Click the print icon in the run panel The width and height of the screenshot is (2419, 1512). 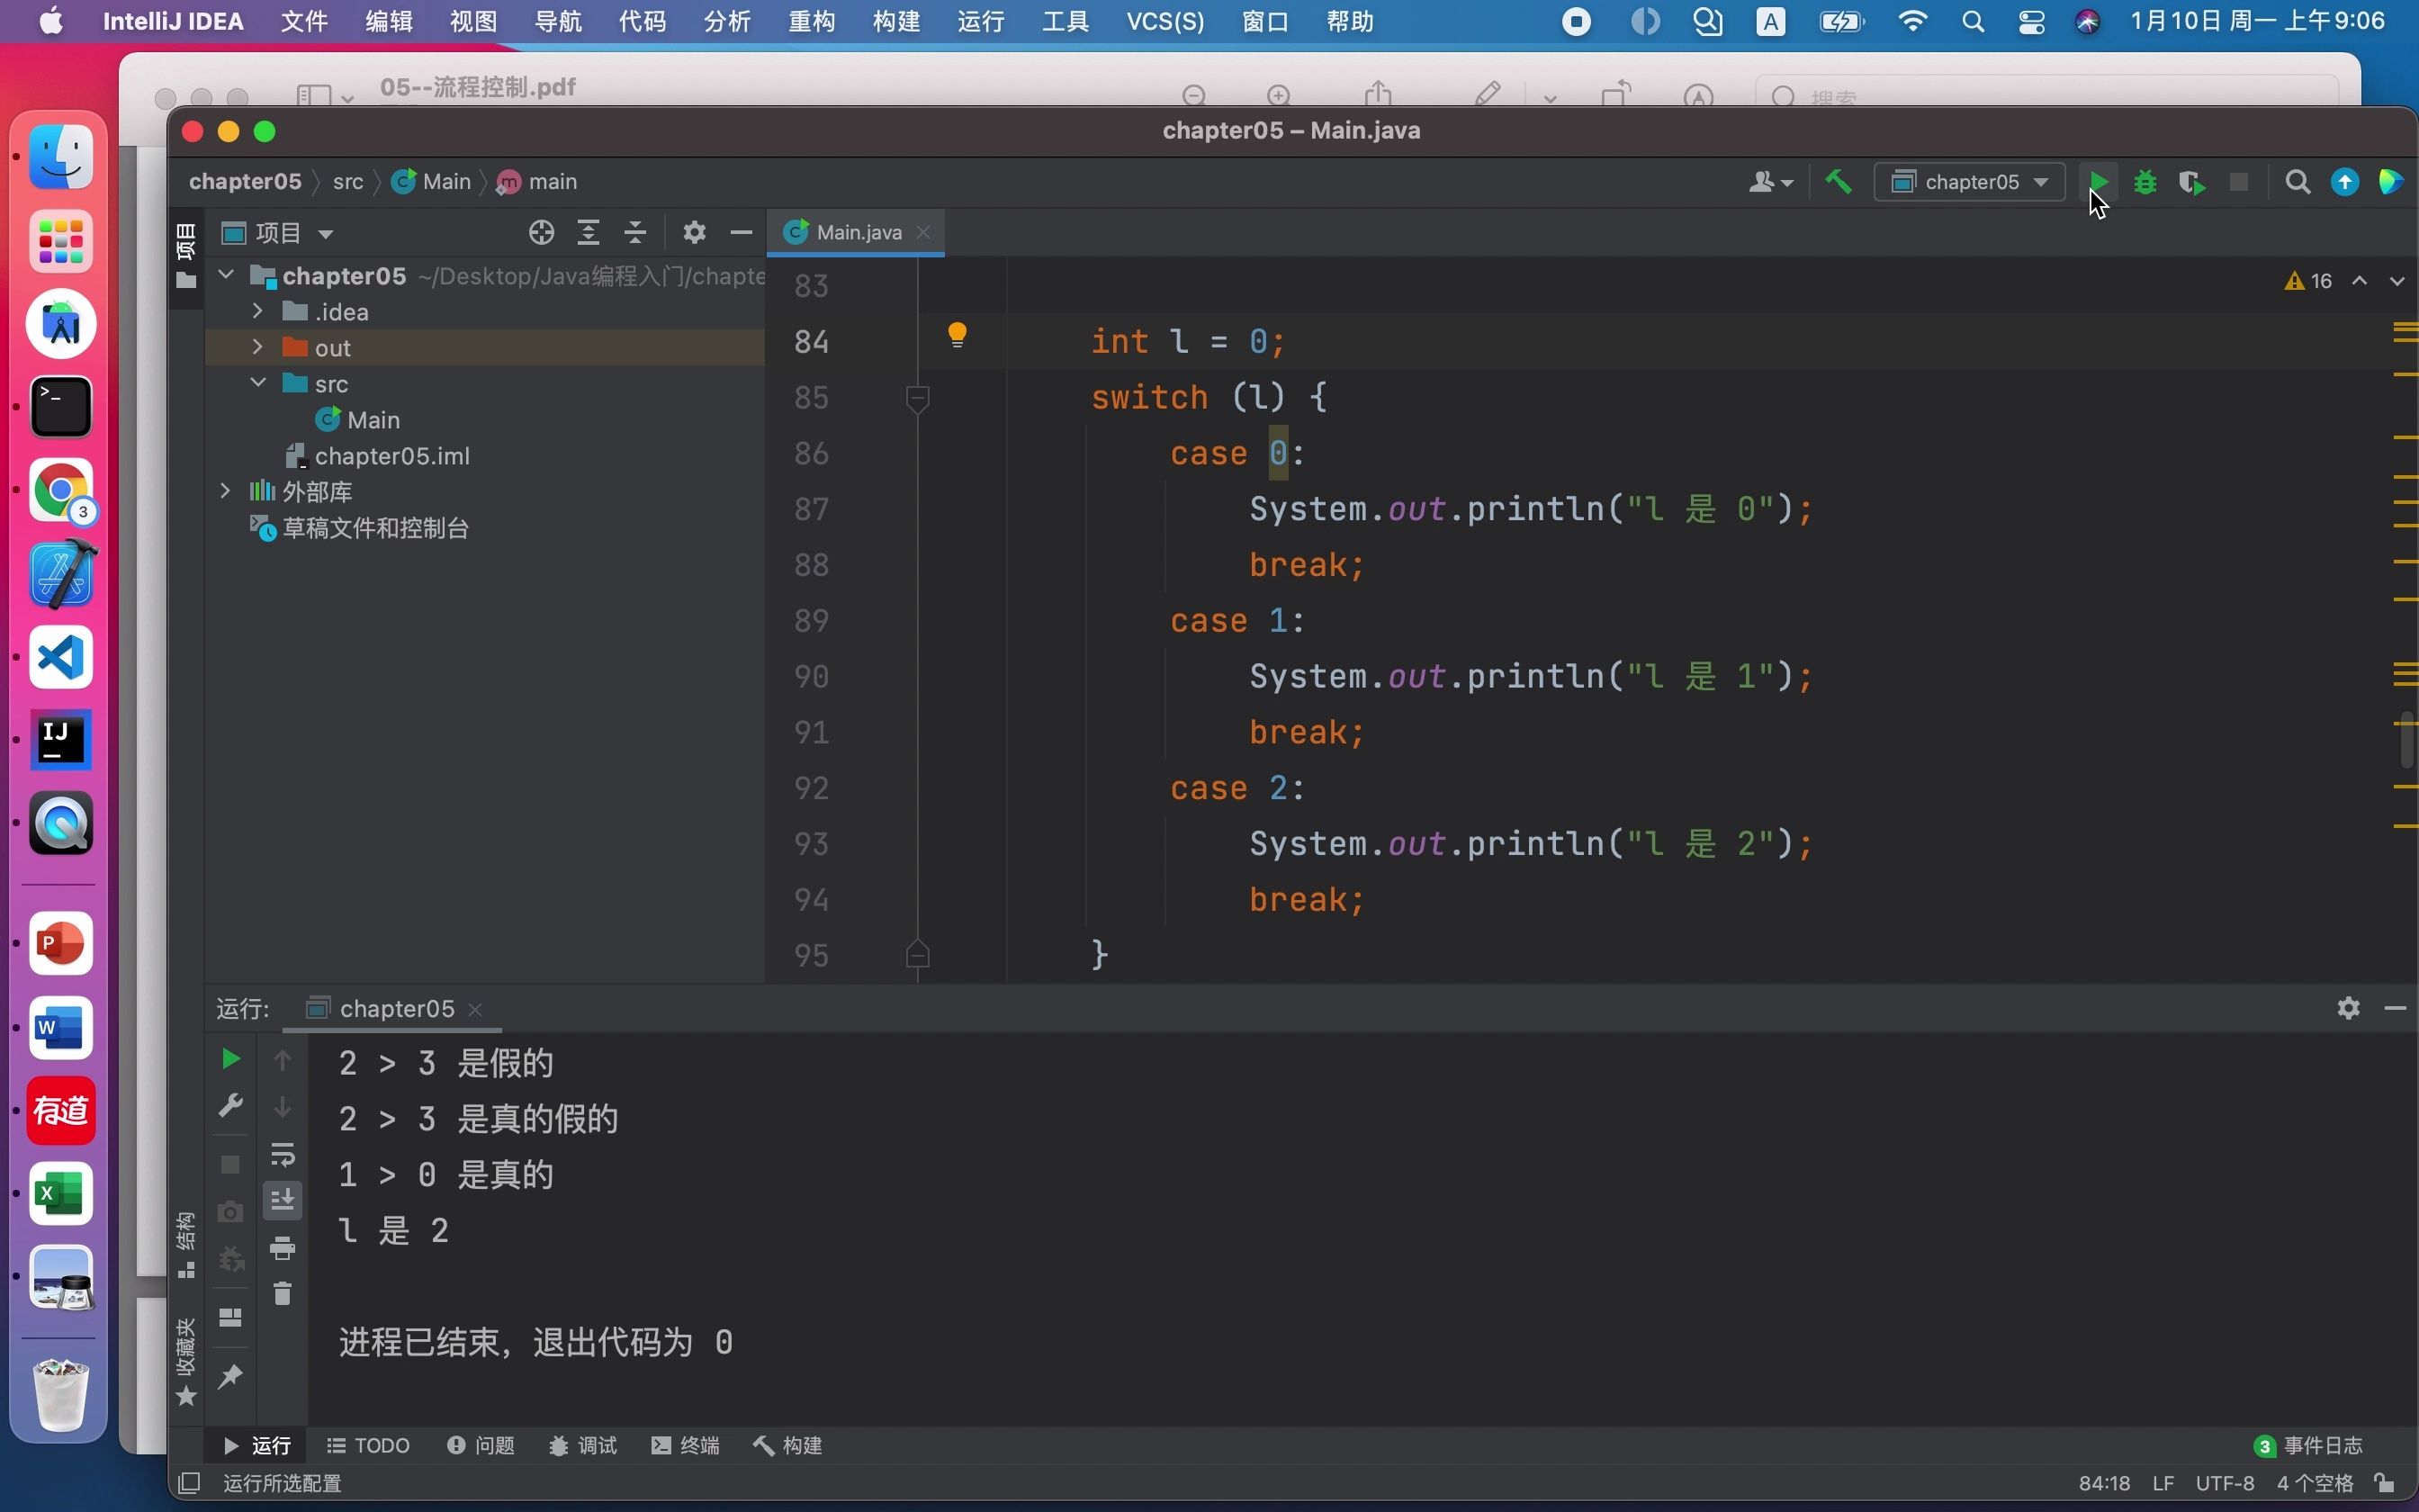tap(283, 1247)
